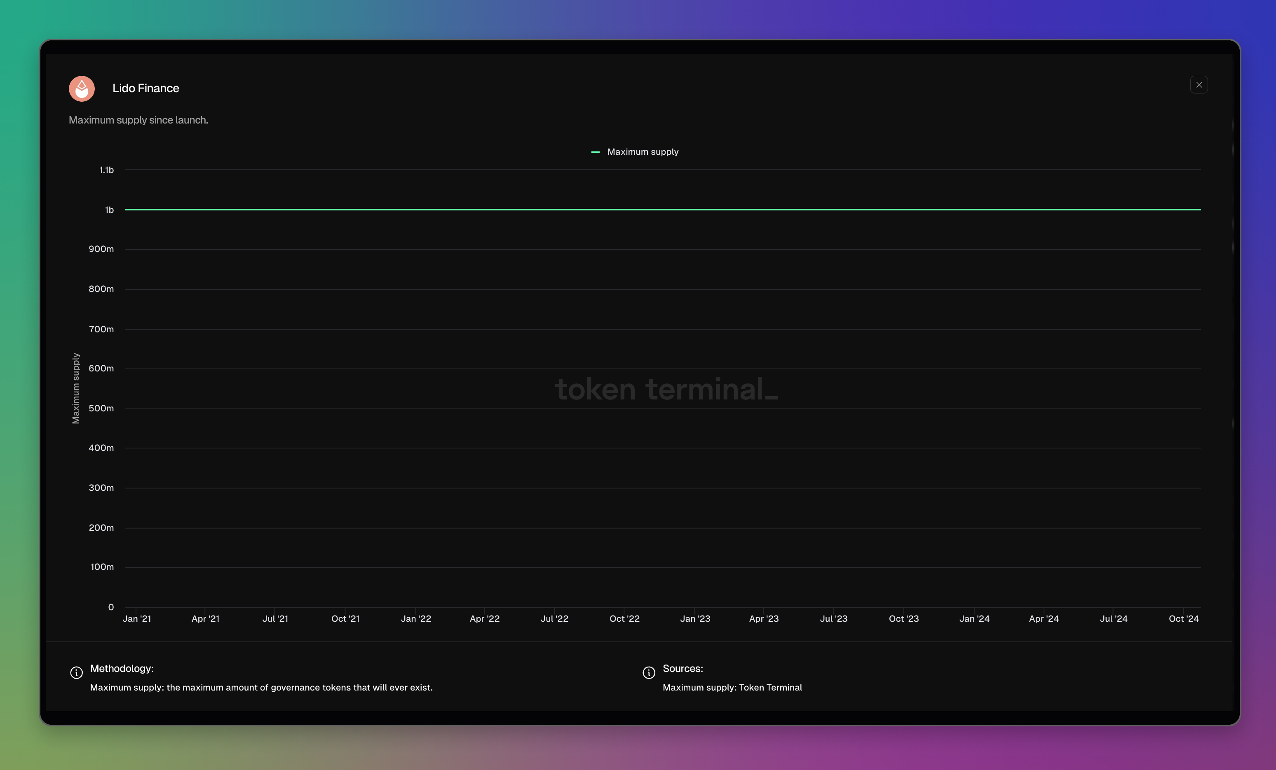Close the Lido Finance chart modal
This screenshot has height=770, width=1276.
click(1199, 85)
